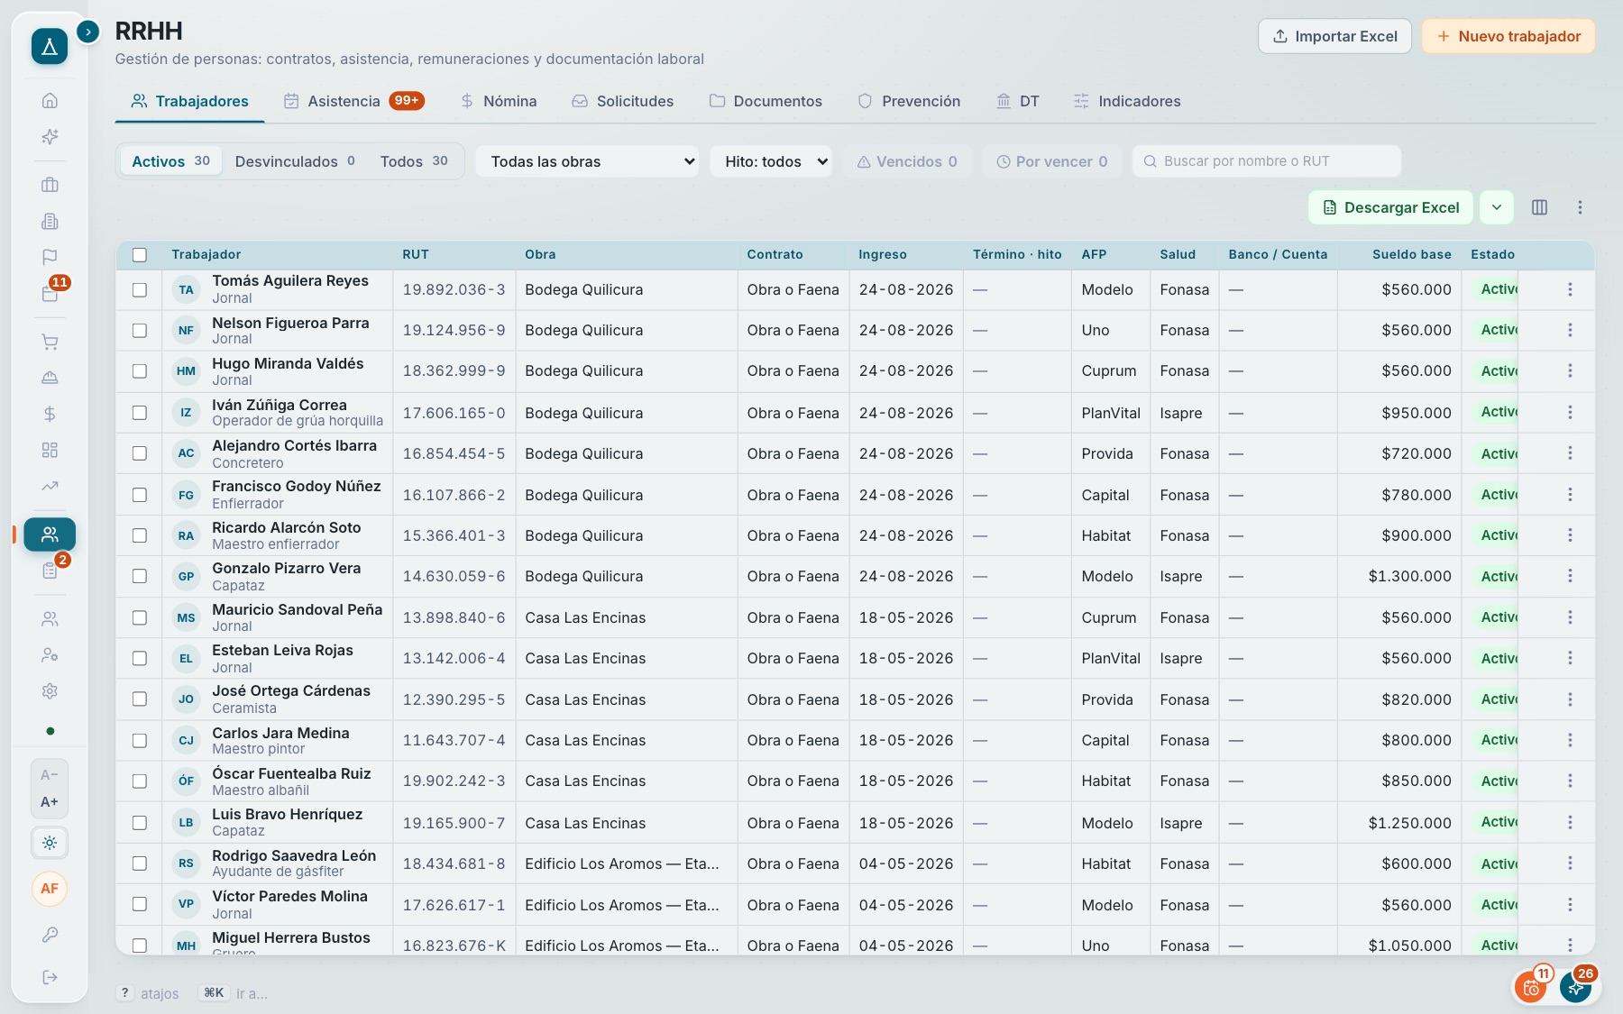Check the select-all checkbox in header
The width and height of the screenshot is (1623, 1014).
[140, 255]
